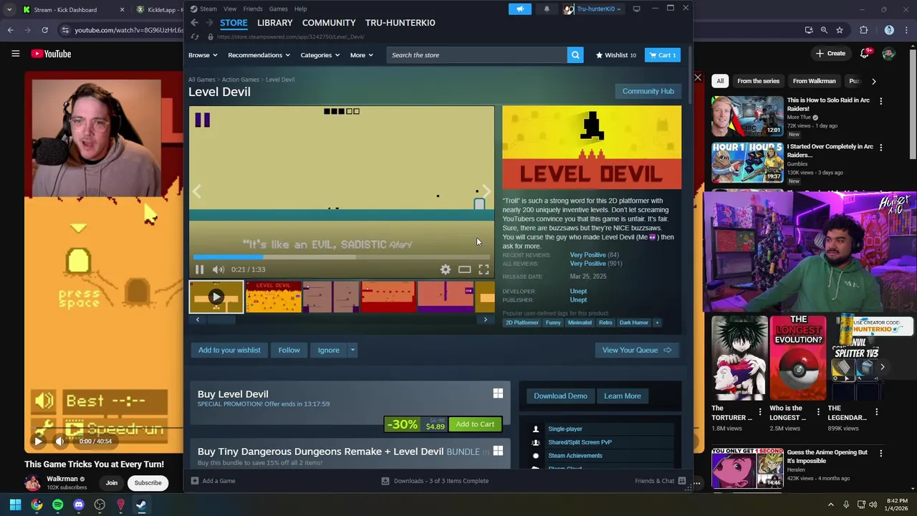The image size is (917, 516).
Task: Open the Steam Cart
Action: [x=662, y=55]
